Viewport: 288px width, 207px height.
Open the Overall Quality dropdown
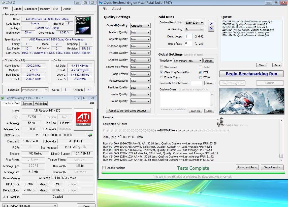140,26
